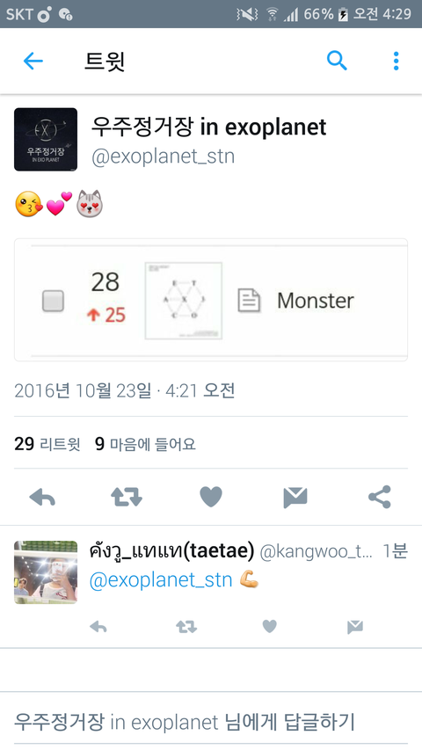Share the main tweet

(x=380, y=497)
